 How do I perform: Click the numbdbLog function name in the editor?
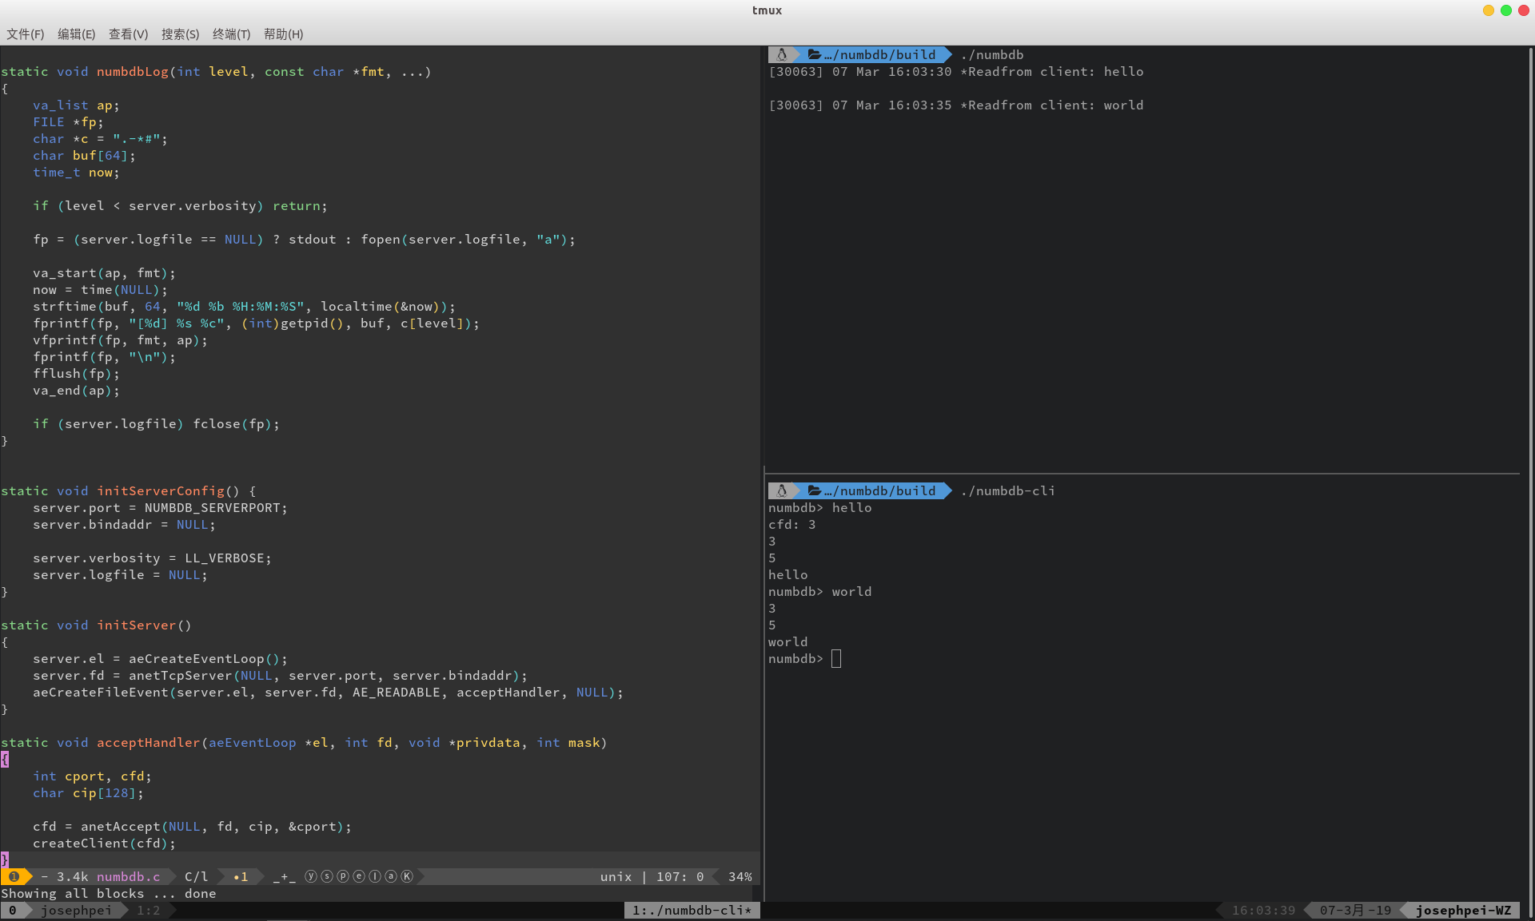coord(133,72)
